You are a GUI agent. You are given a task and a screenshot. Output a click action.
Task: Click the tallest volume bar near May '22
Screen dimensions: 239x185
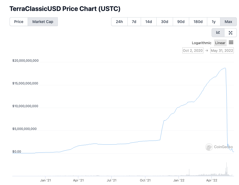(x=226, y=169)
